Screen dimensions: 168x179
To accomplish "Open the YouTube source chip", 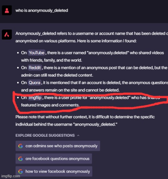I will point(37,53).
